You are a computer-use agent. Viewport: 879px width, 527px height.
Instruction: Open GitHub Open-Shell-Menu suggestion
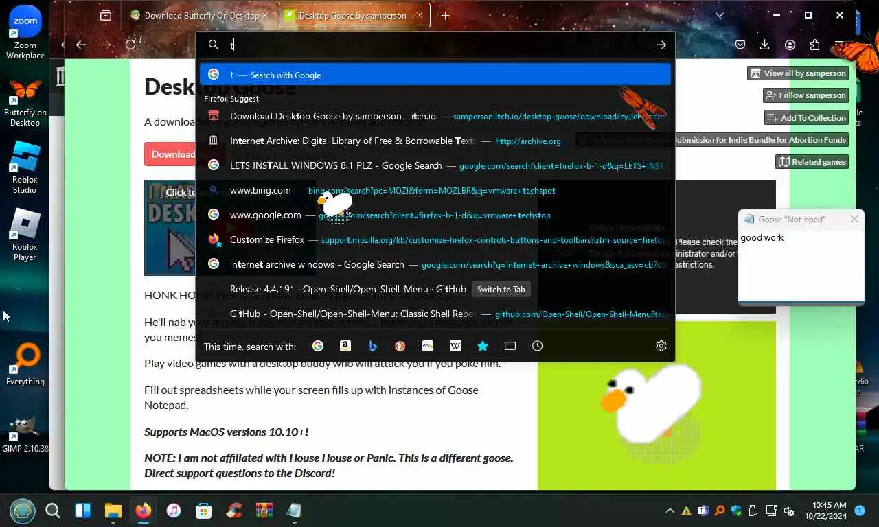(x=435, y=314)
